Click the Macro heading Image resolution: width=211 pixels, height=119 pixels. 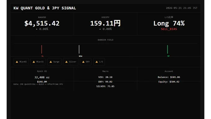coord(105,71)
